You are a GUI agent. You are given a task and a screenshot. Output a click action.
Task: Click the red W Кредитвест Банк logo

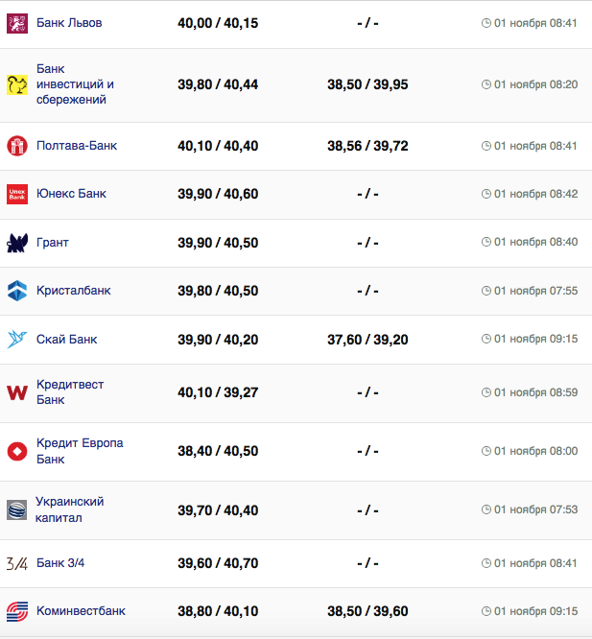click(17, 393)
